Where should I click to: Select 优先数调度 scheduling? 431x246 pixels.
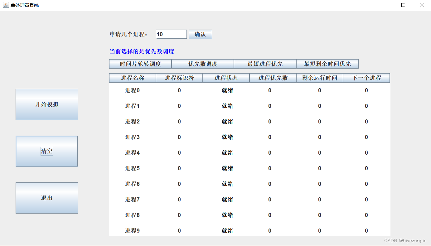tap(203, 64)
